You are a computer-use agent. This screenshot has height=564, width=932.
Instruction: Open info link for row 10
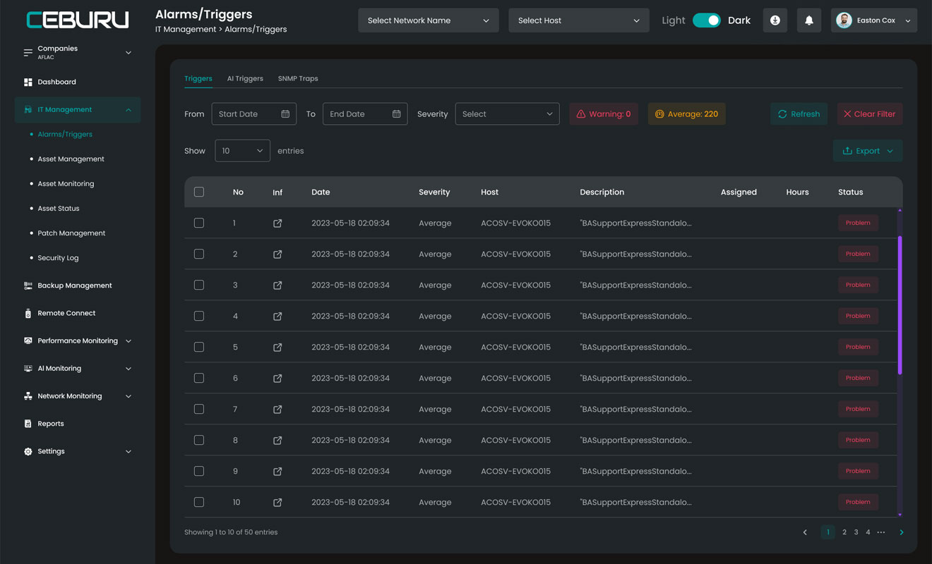(277, 502)
